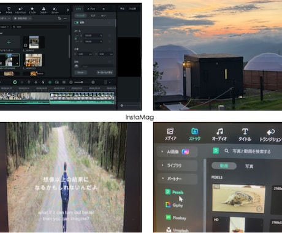The width and height of the screenshot is (282, 233).
Task: Click the rotation dial control
Action: [77, 66]
